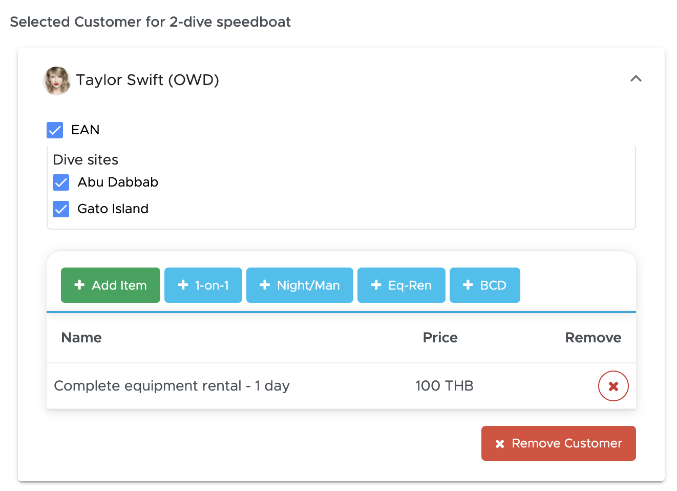Select the 100 THB price cell
677x491 pixels.
444,386
